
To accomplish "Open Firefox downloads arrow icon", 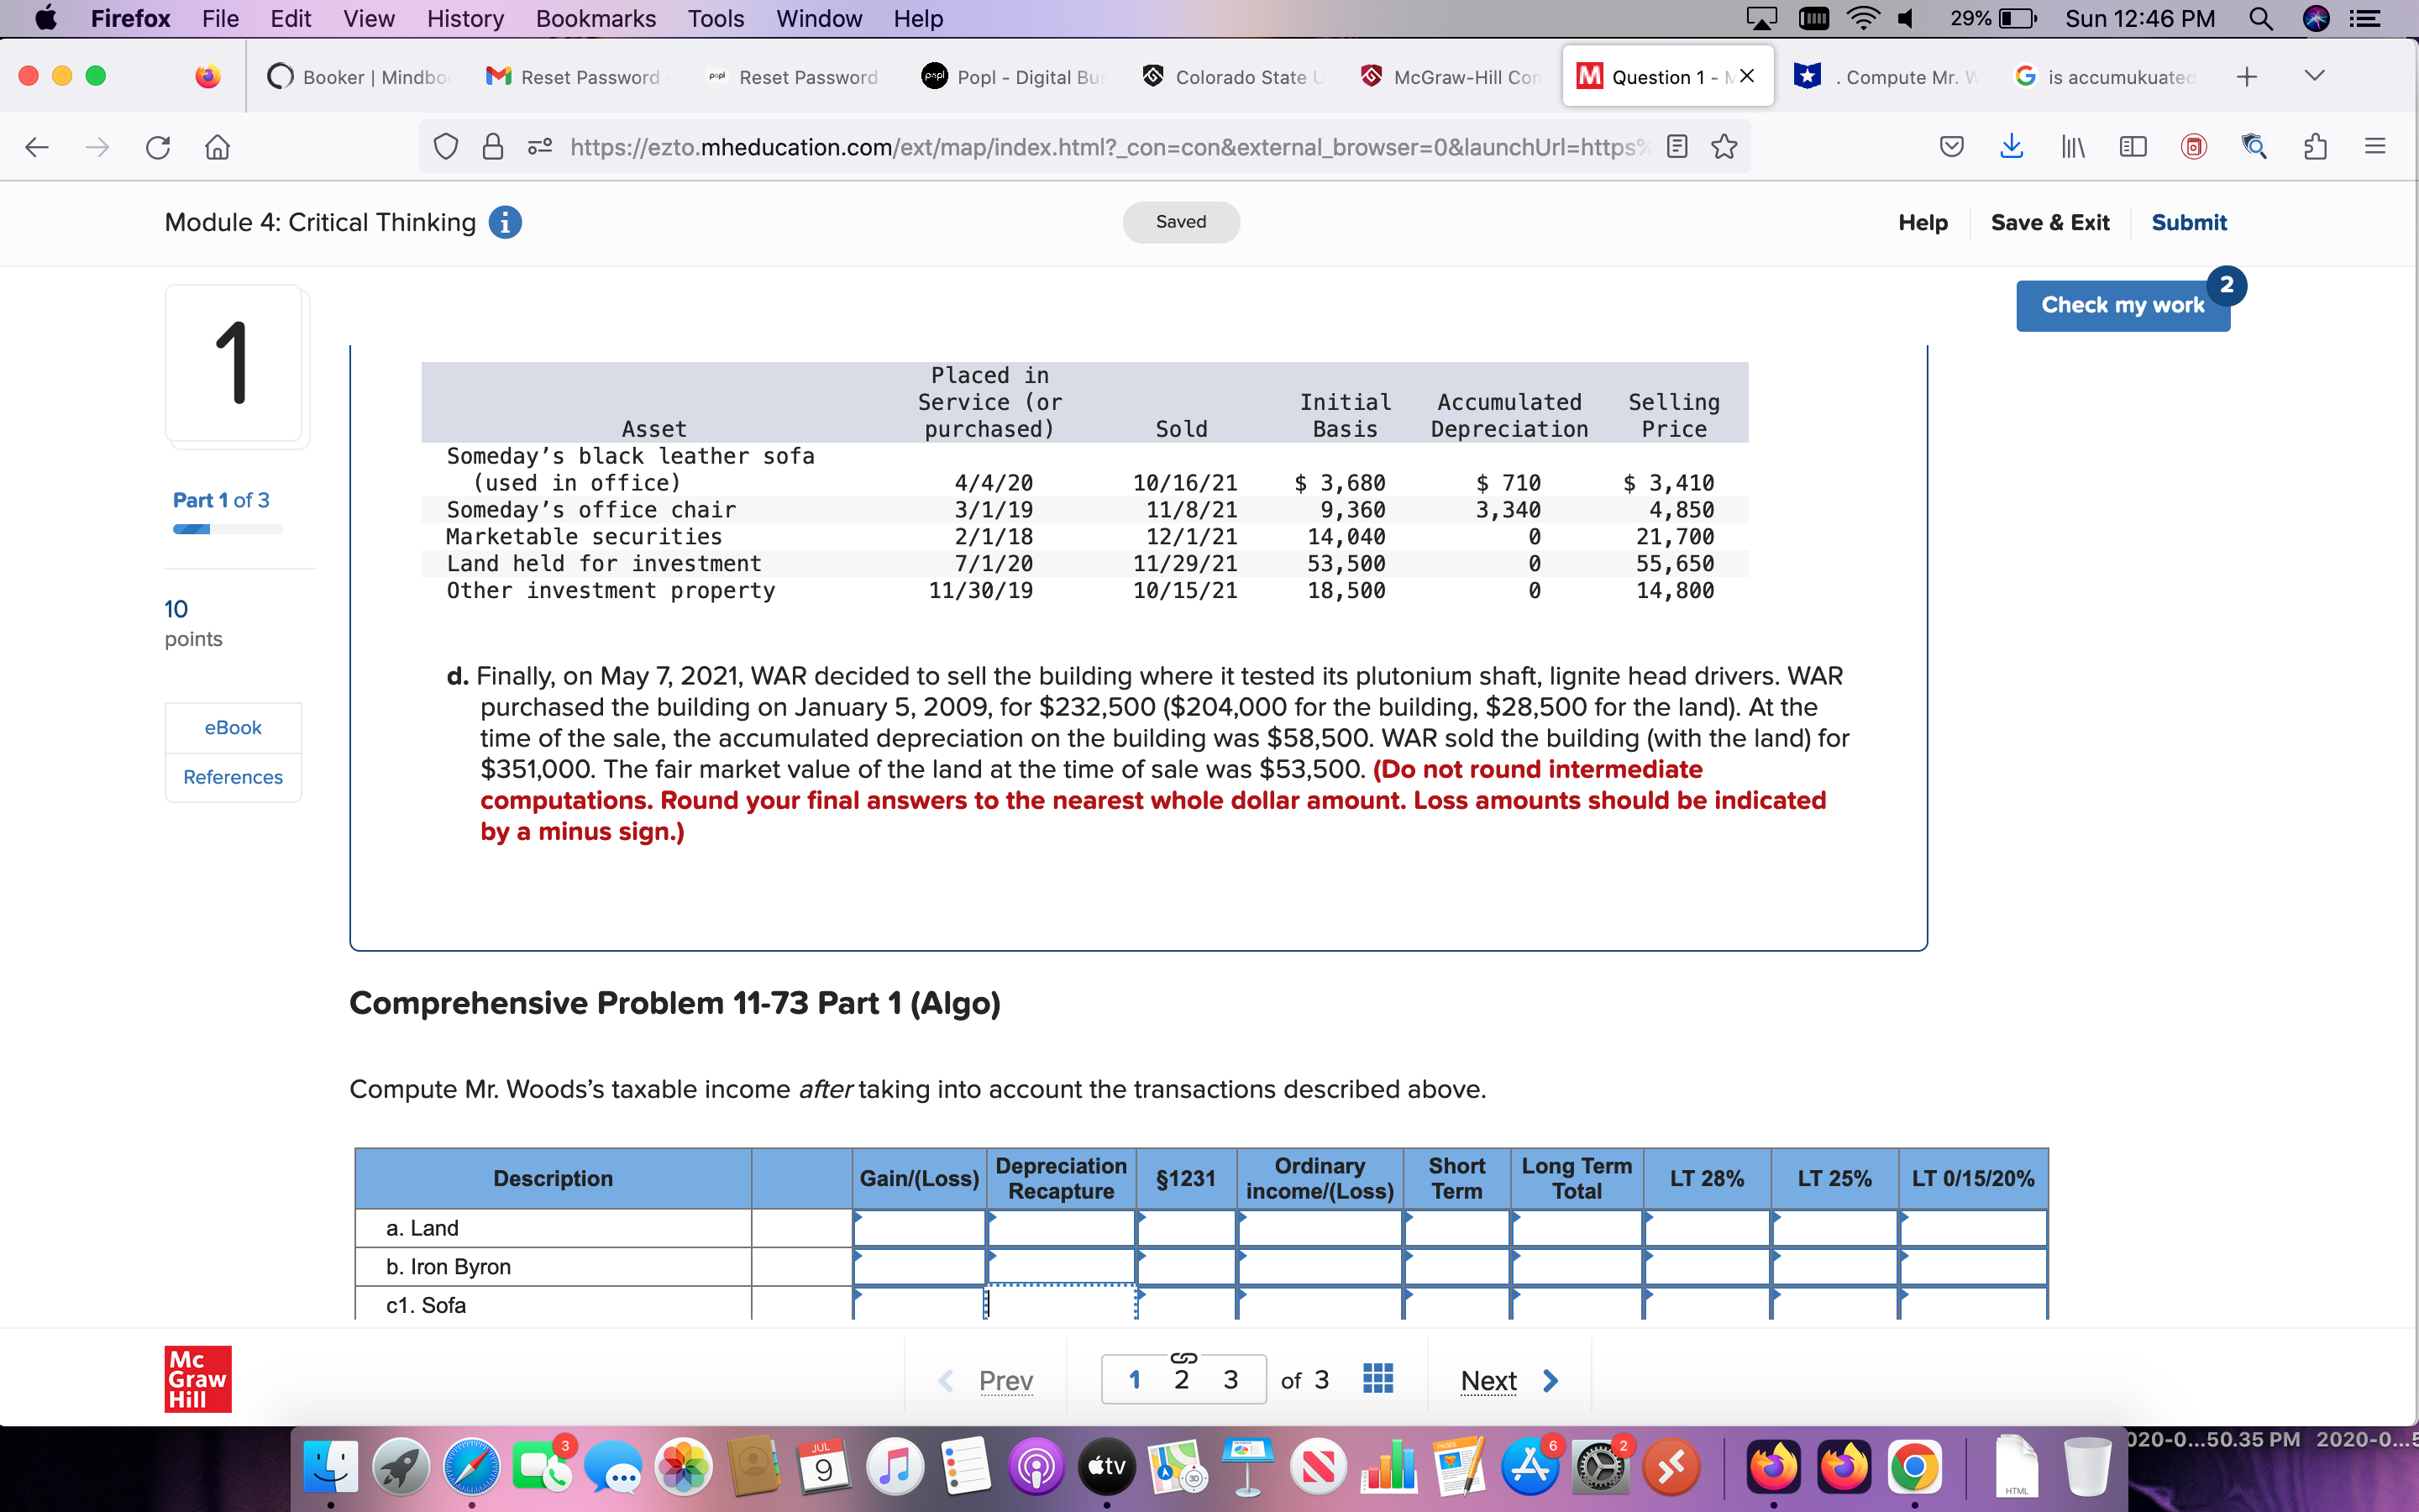I will 2011,147.
